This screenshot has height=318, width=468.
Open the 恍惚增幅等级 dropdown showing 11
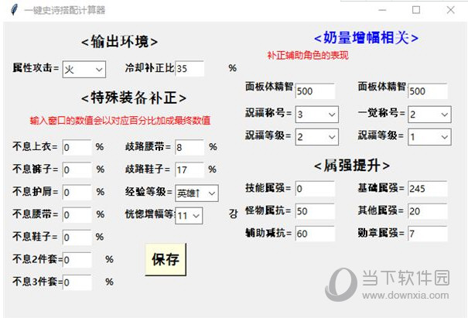[x=189, y=216]
